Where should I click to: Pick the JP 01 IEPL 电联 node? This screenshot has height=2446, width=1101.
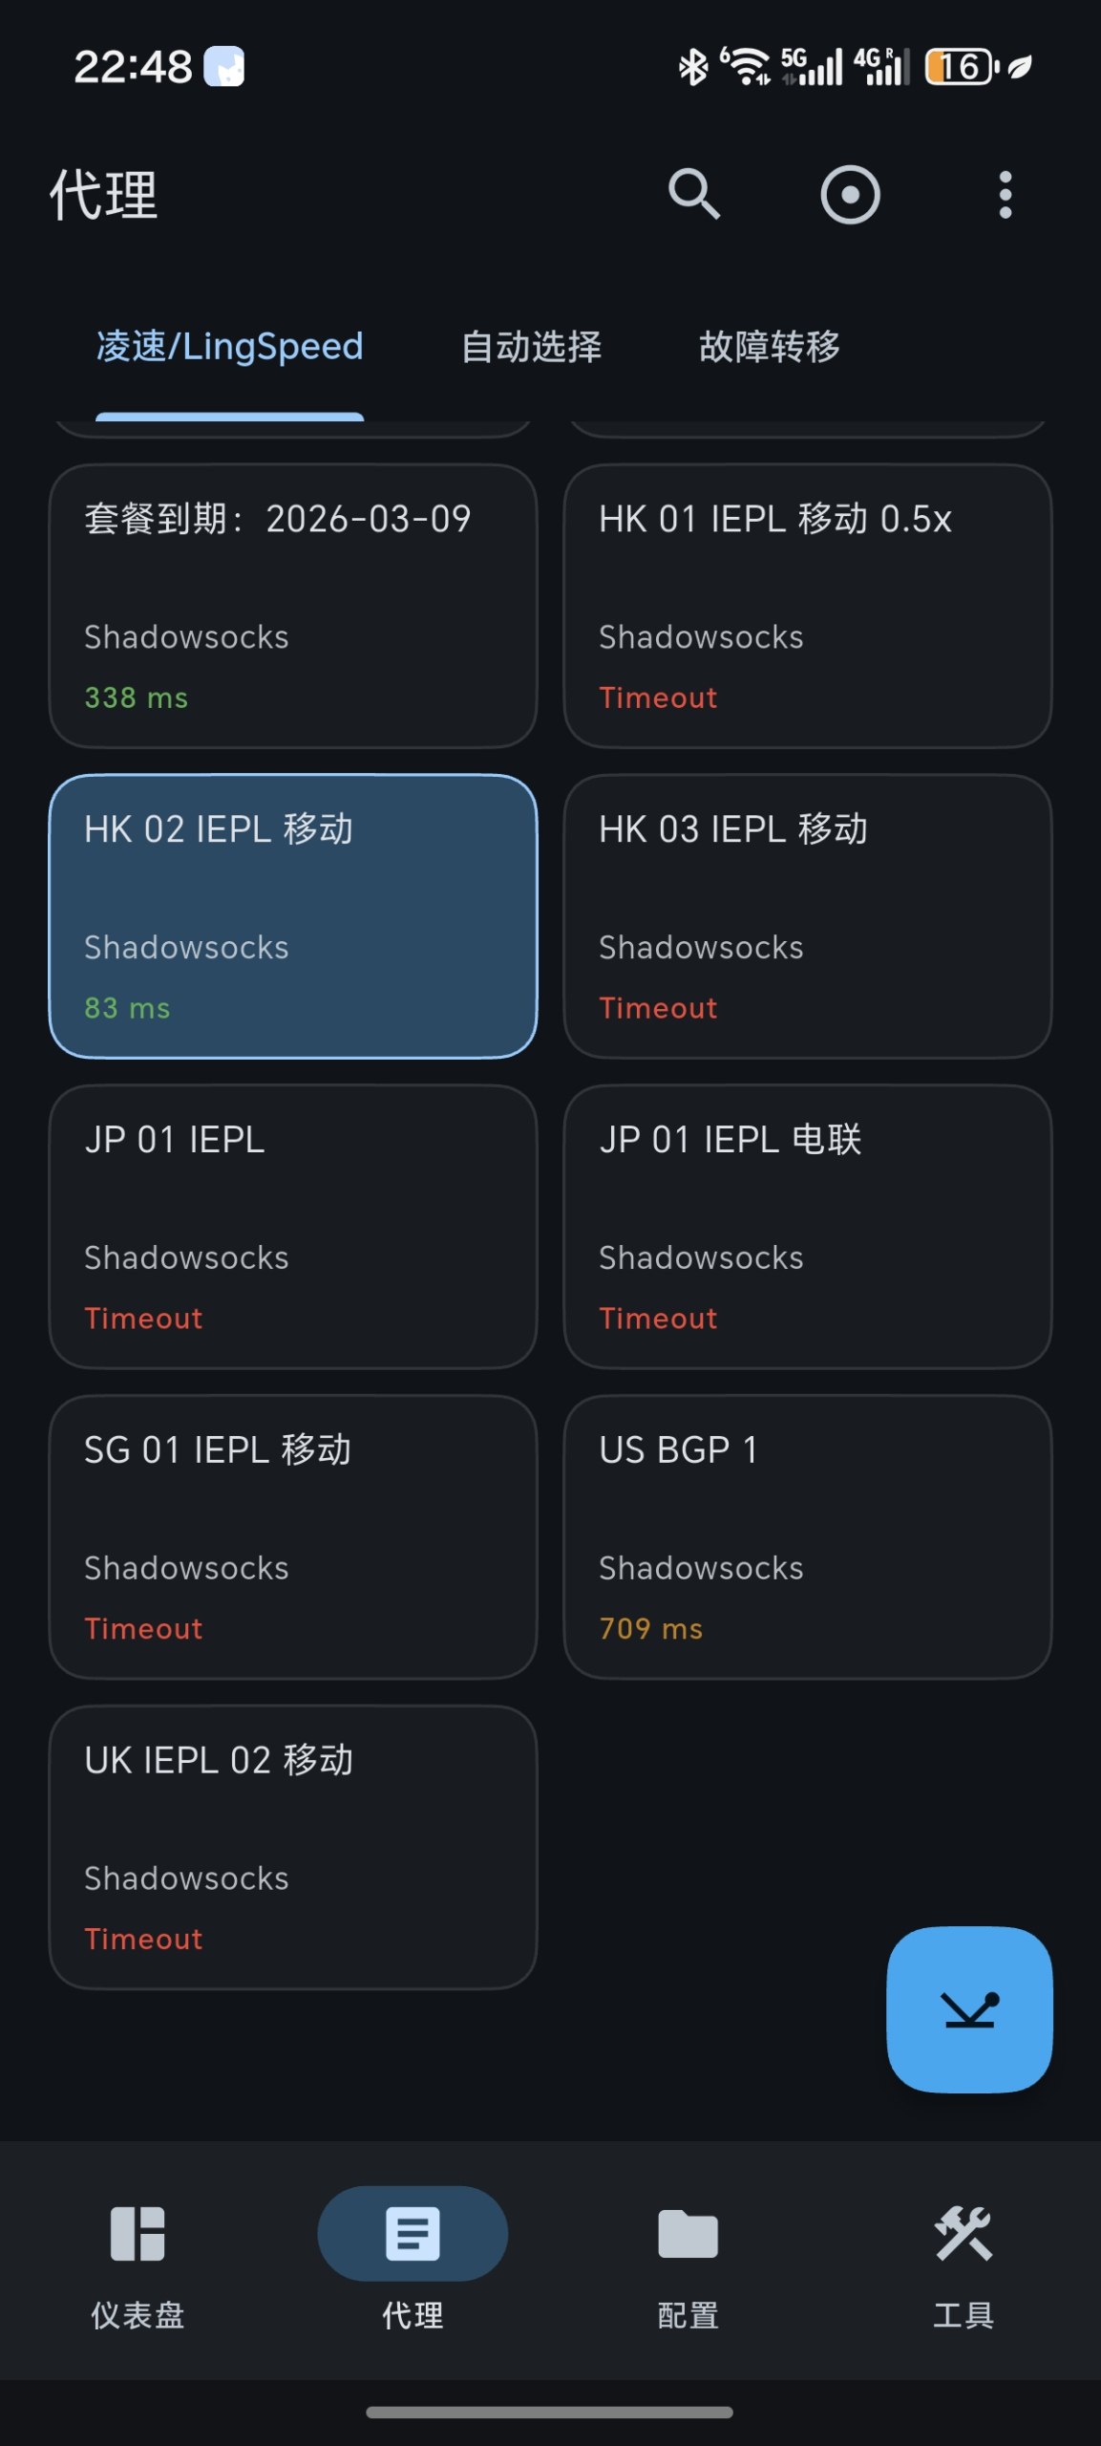(x=808, y=1227)
